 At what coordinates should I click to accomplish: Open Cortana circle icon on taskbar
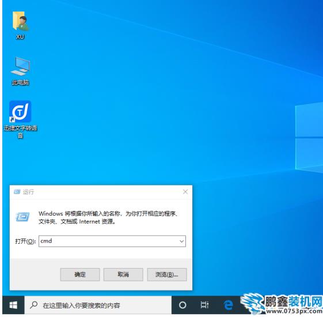183,305
